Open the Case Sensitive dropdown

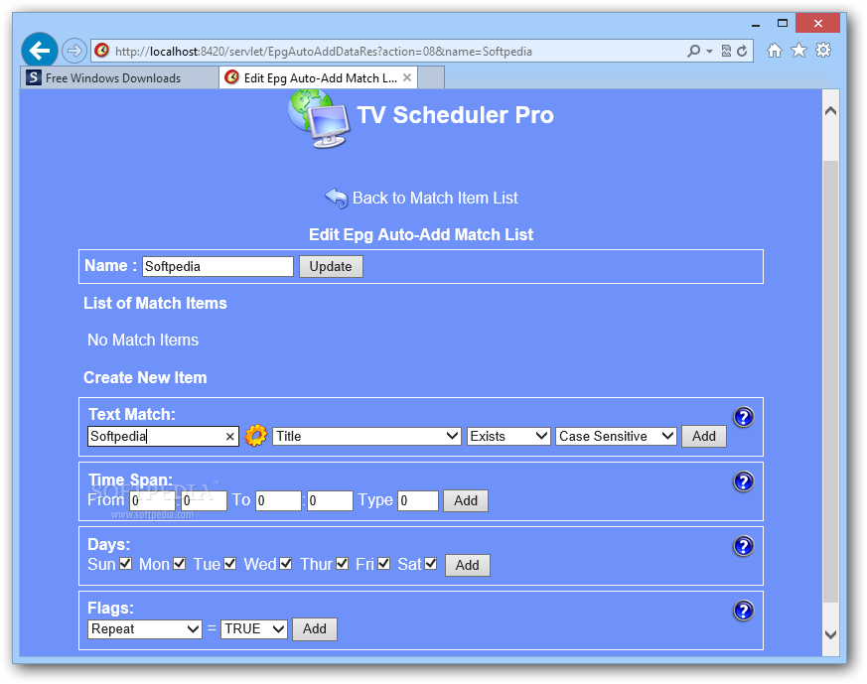(x=616, y=436)
